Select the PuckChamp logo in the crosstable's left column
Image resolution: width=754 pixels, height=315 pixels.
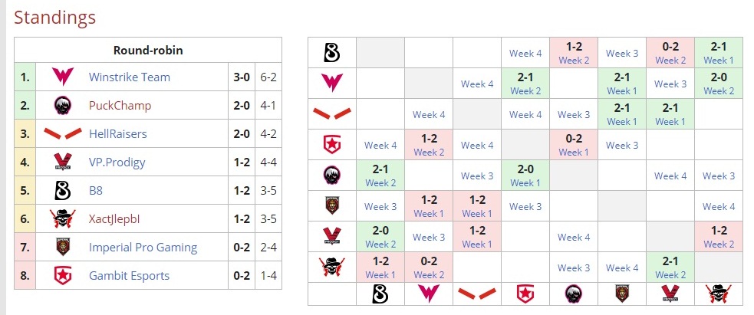coord(332,176)
